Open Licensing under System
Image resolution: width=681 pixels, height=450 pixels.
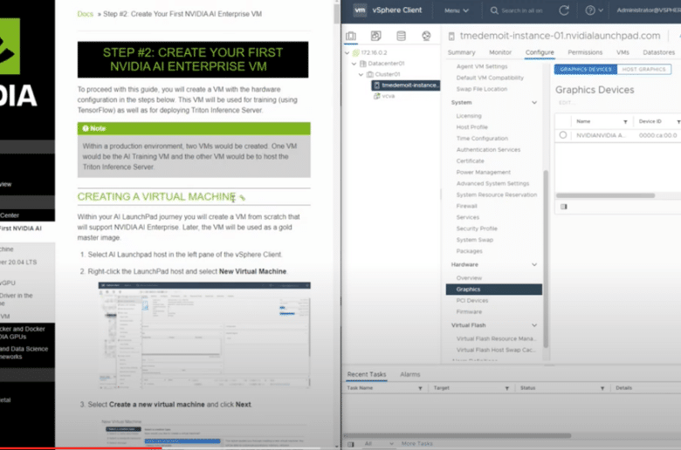469,116
